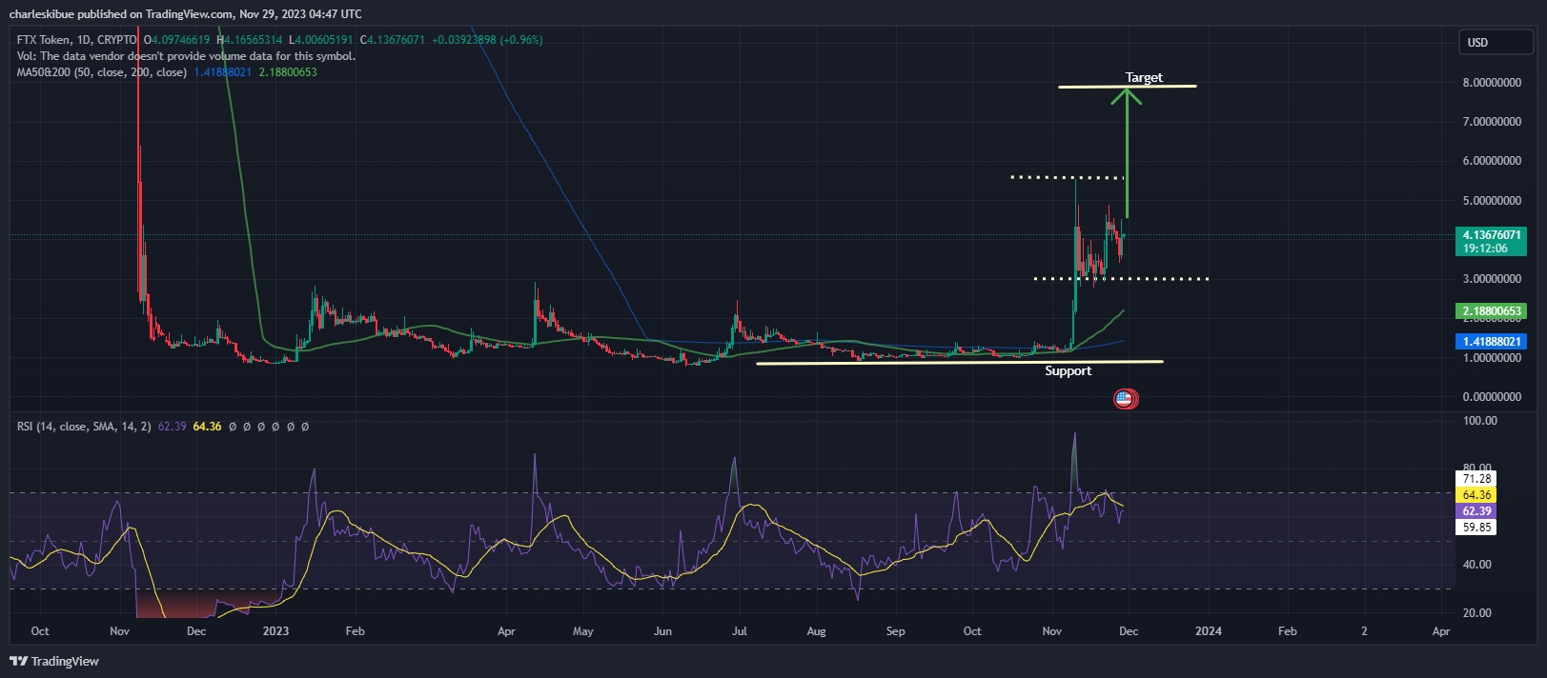This screenshot has height=678, width=1547.
Task: Click the 6.00000000 price axis level
Action: [1492, 161]
